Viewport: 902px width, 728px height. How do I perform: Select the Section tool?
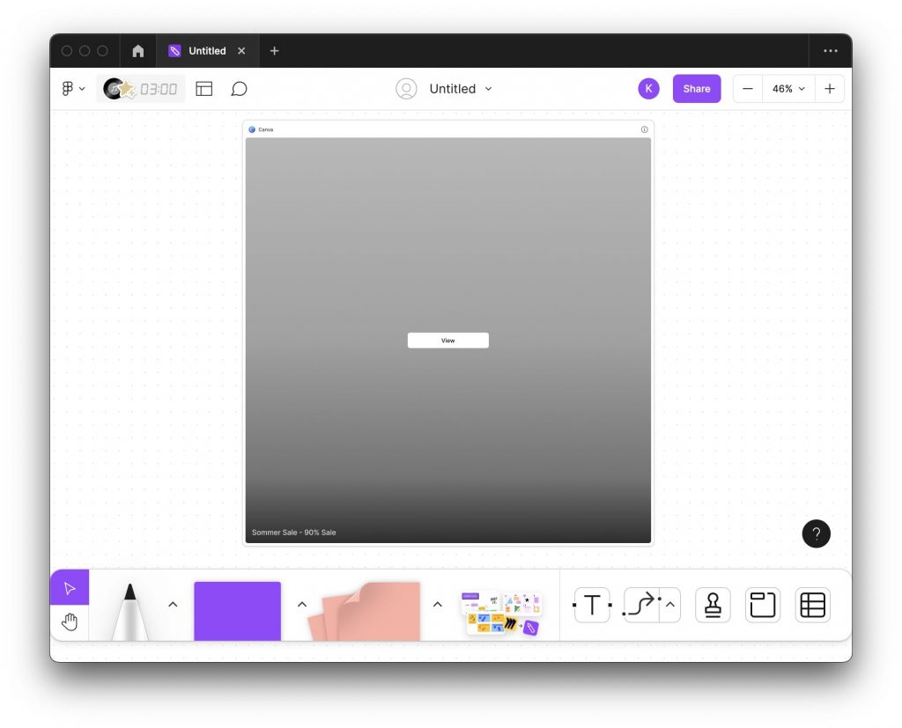pos(762,605)
